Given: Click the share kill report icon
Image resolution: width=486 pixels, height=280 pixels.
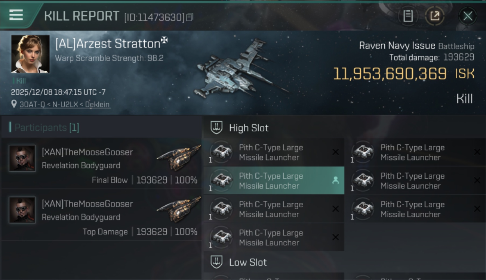Looking at the screenshot, I should tap(435, 16).
